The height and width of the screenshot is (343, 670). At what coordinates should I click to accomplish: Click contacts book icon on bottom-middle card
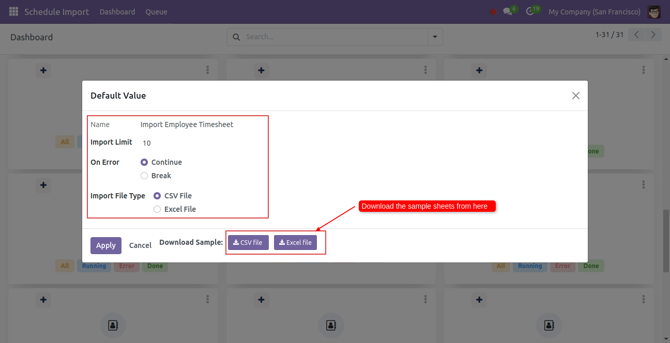331,325
